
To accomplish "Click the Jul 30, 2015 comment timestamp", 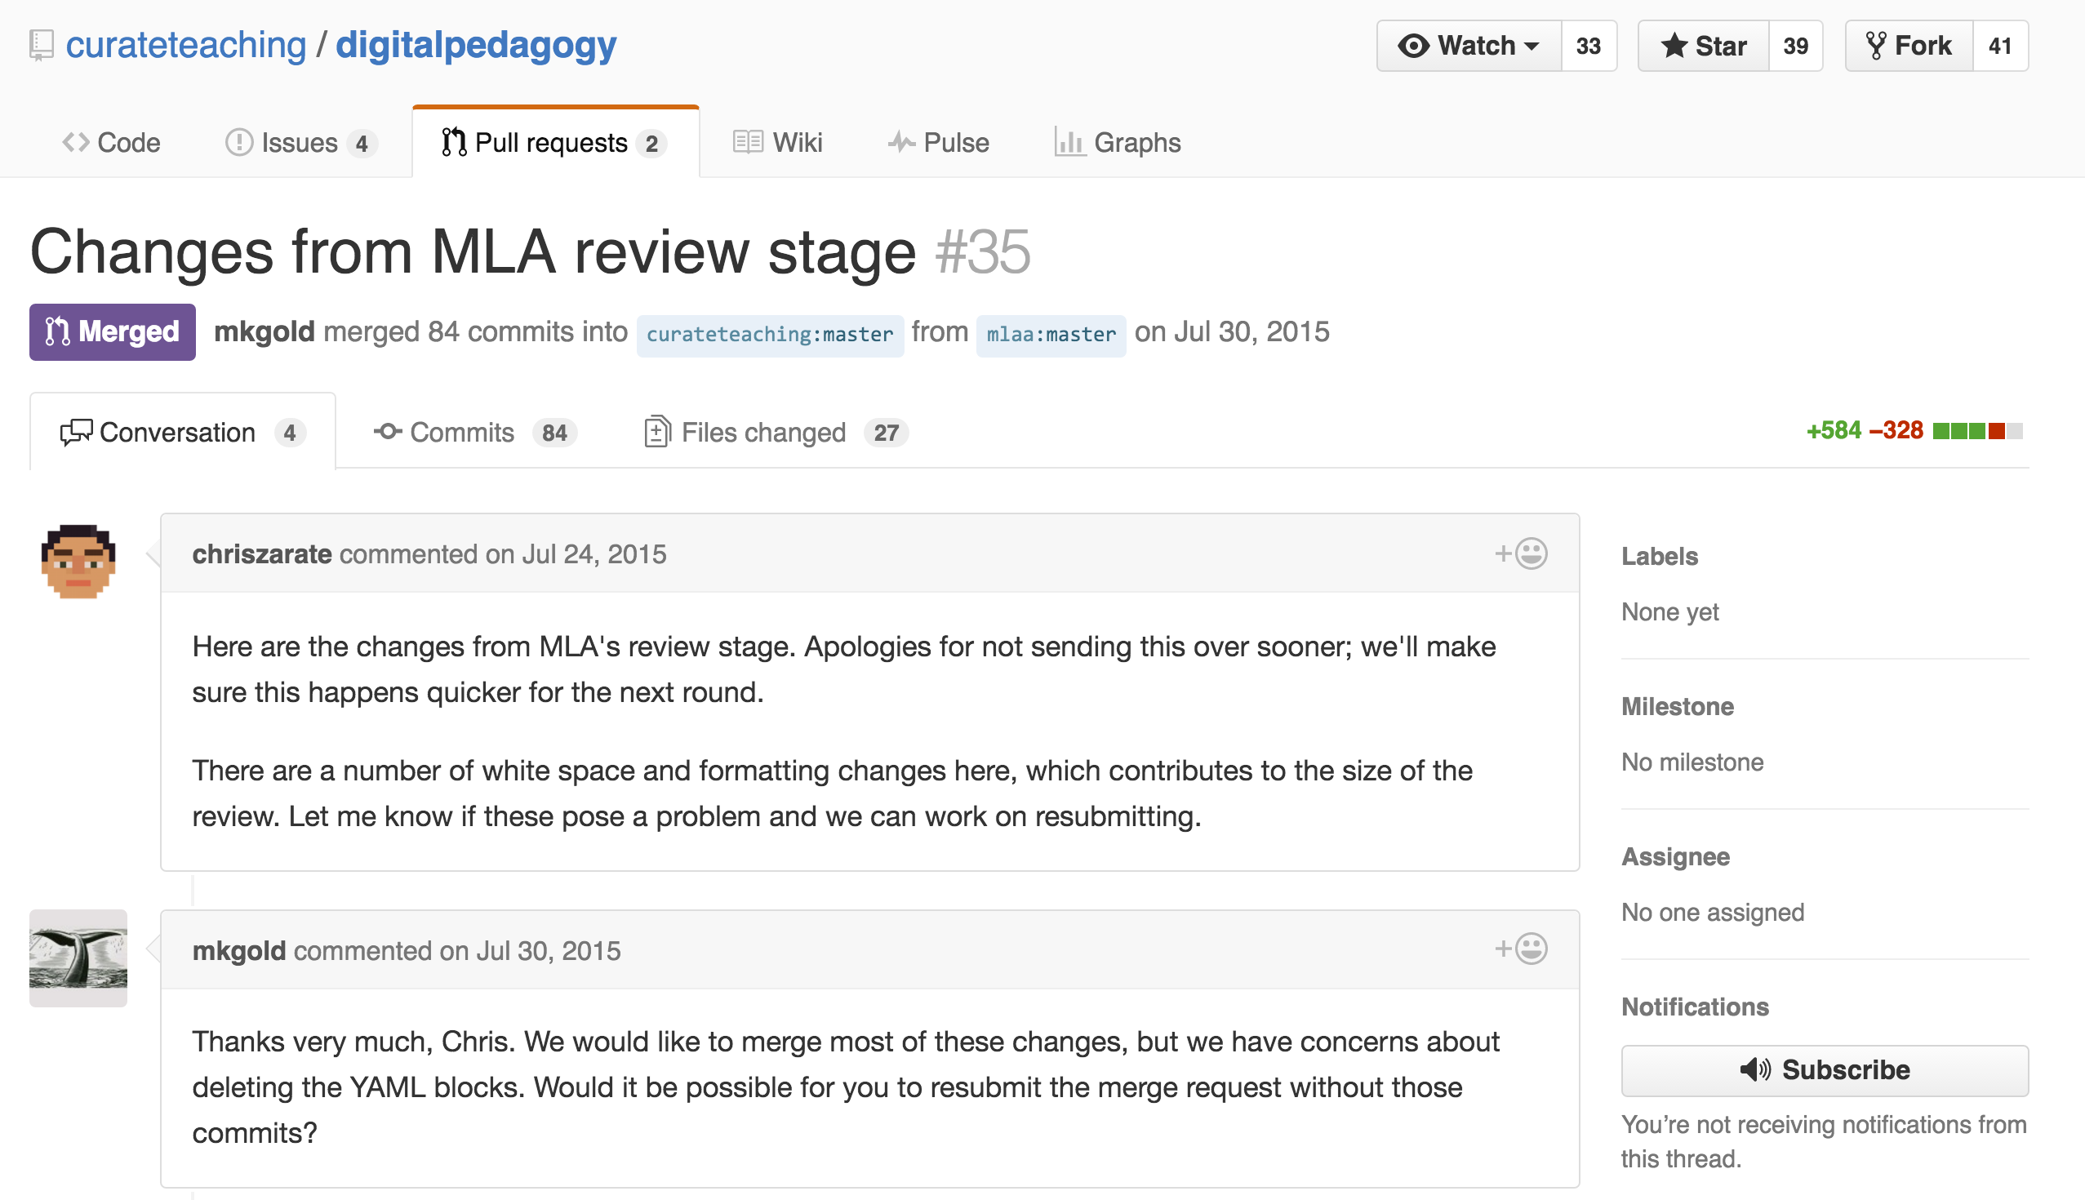I will point(548,950).
